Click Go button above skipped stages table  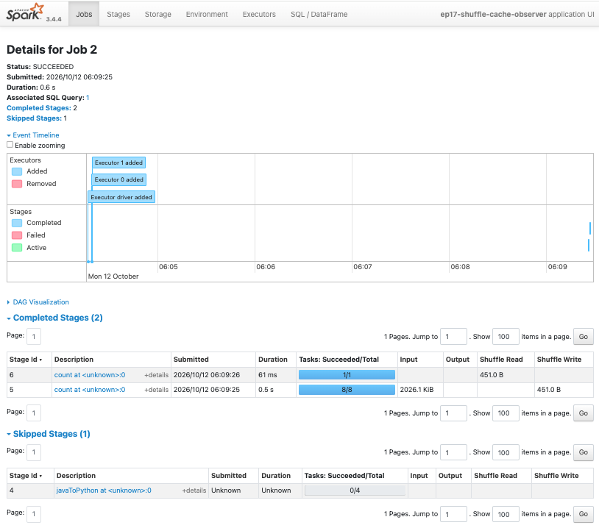click(583, 452)
